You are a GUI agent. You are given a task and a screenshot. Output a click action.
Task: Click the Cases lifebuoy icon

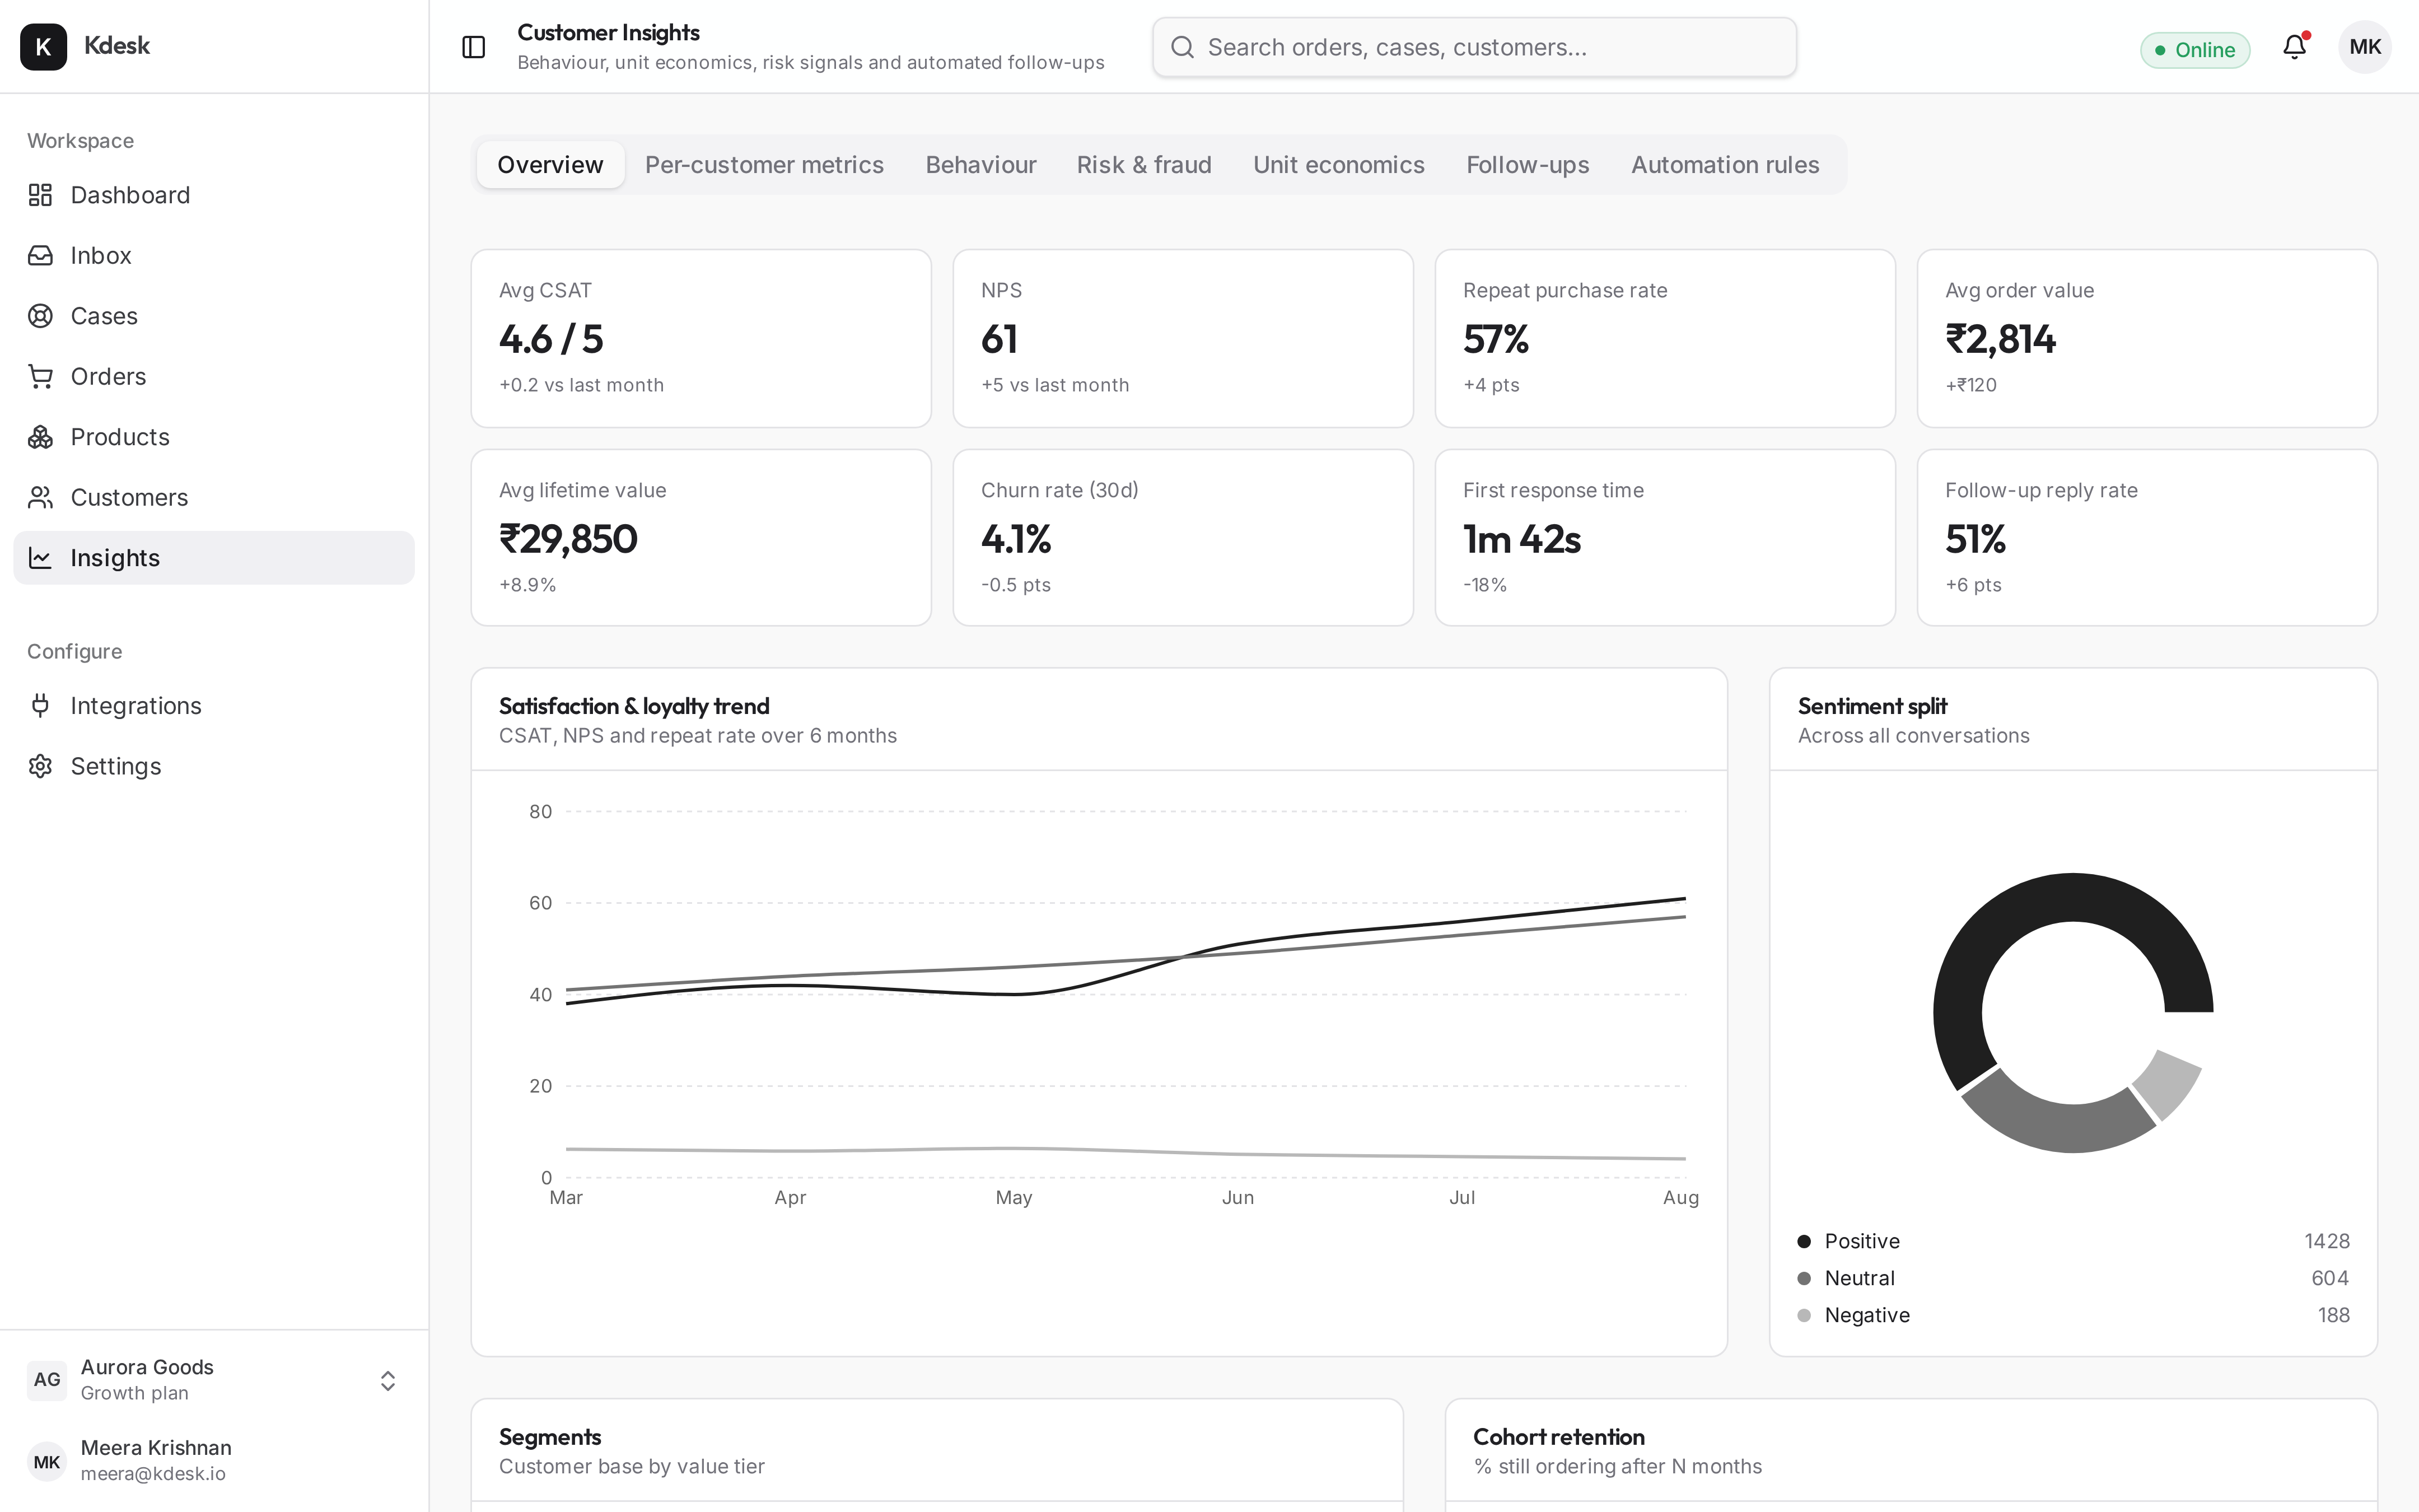point(40,316)
